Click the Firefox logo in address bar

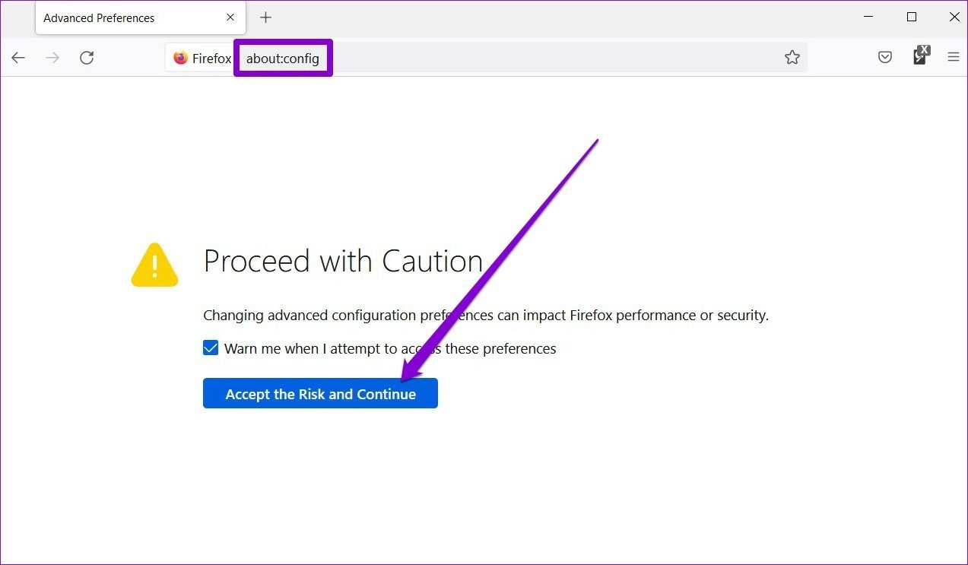click(180, 58)
